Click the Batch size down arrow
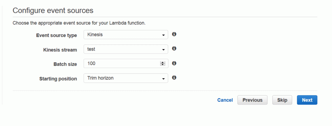This screenshot has width=332, height=126. (x=162, y=64)
